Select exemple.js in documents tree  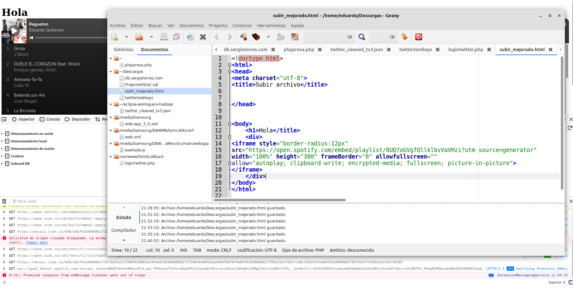tap(135, 150)
